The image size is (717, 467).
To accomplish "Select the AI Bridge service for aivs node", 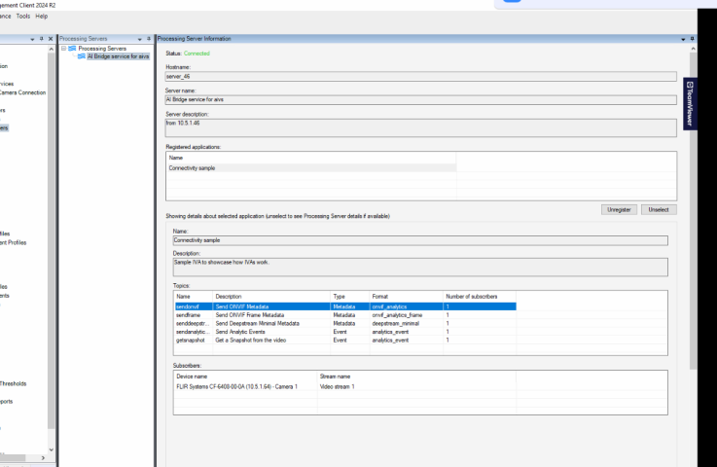I will point(118,56).
